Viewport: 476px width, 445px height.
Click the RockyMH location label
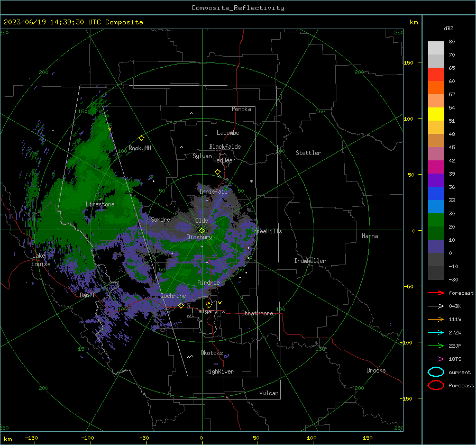[x=140, y=148]
